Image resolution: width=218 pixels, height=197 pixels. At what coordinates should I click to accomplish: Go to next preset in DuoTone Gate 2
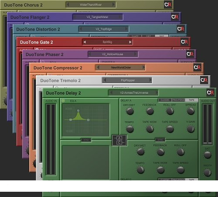tap(130, 42)
